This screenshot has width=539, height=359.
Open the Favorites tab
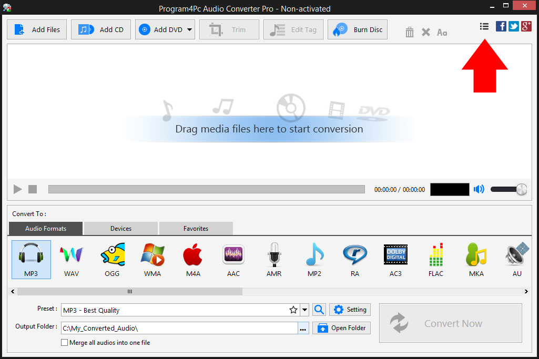coord(196,228)
